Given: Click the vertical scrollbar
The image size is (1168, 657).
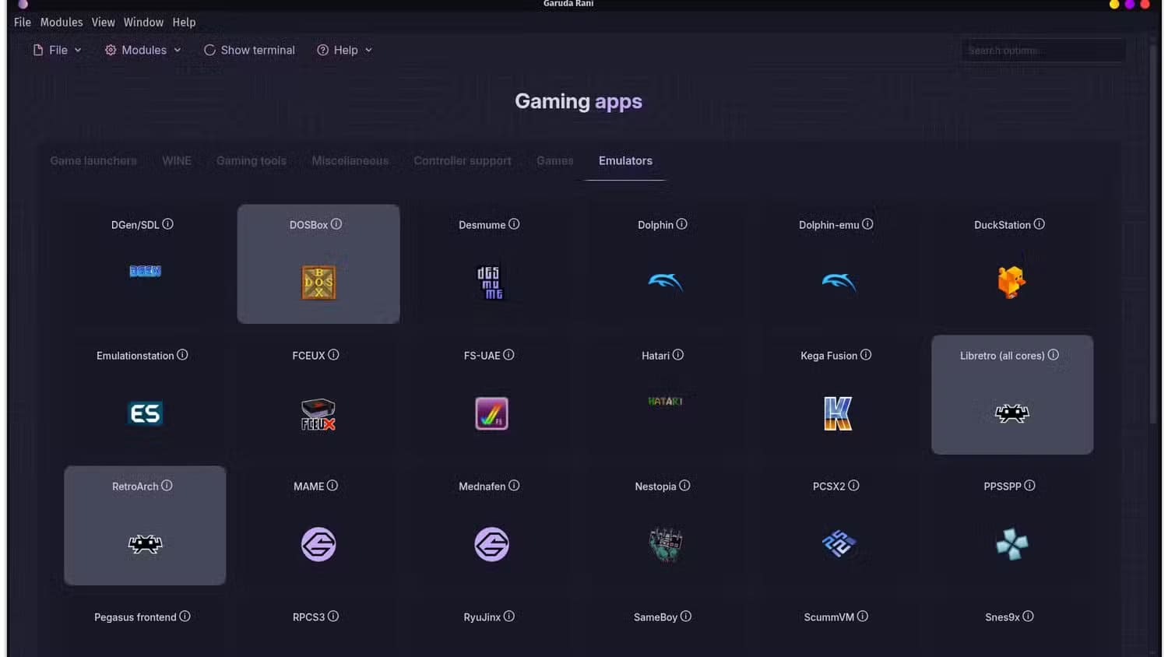Looking at the screenshot, I should click(x=1153, y=234).
